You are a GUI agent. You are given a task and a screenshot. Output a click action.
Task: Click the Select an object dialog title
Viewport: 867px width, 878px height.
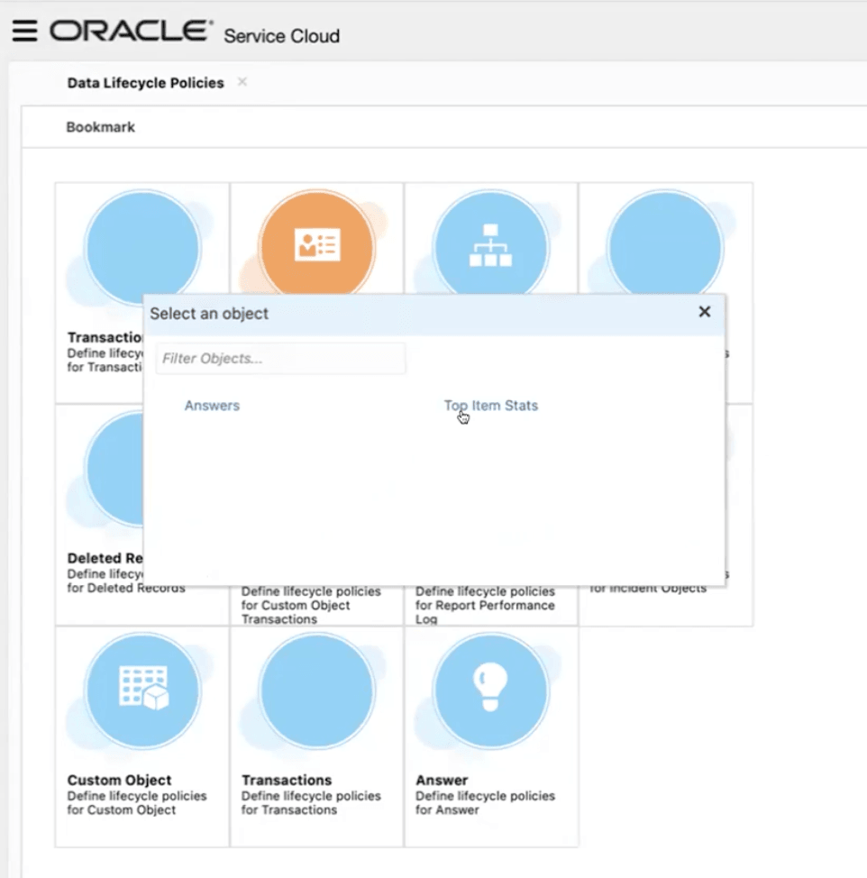coord(209,314)
